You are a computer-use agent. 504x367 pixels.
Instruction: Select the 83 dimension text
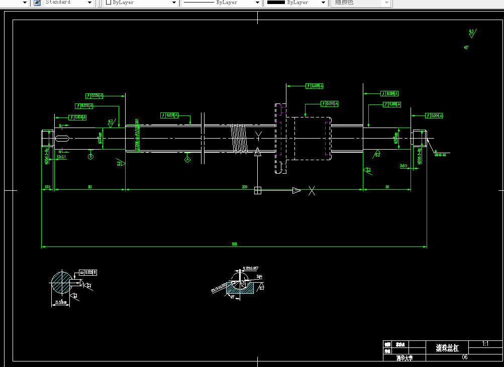click(90, 187)
